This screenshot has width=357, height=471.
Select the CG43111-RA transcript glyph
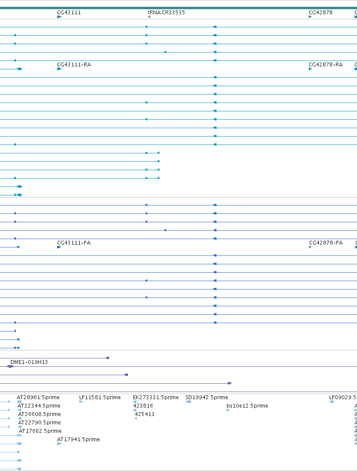pyautogui.click(x=59, y=69)
